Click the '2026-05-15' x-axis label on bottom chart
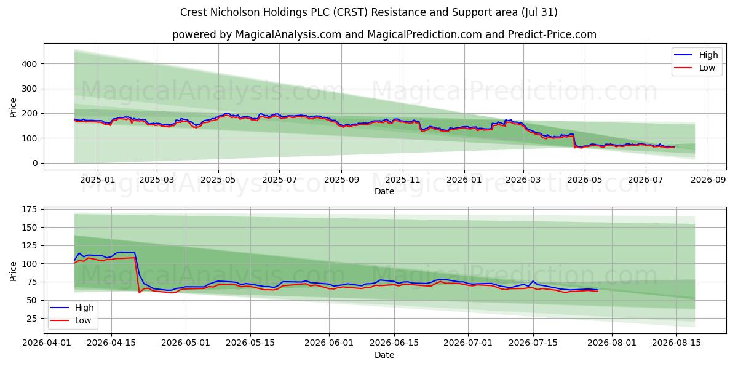This screenshot has width=738, height=369. point(250,344)
